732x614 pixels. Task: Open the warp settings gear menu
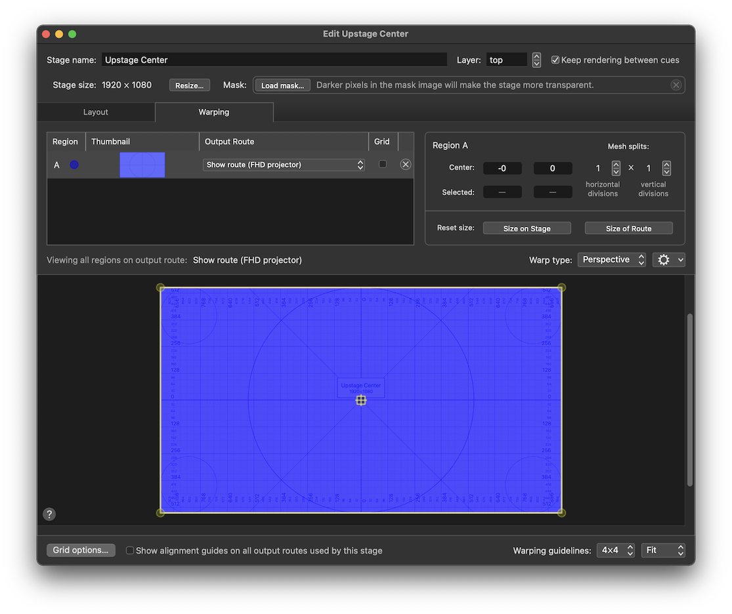coord(668,260)
